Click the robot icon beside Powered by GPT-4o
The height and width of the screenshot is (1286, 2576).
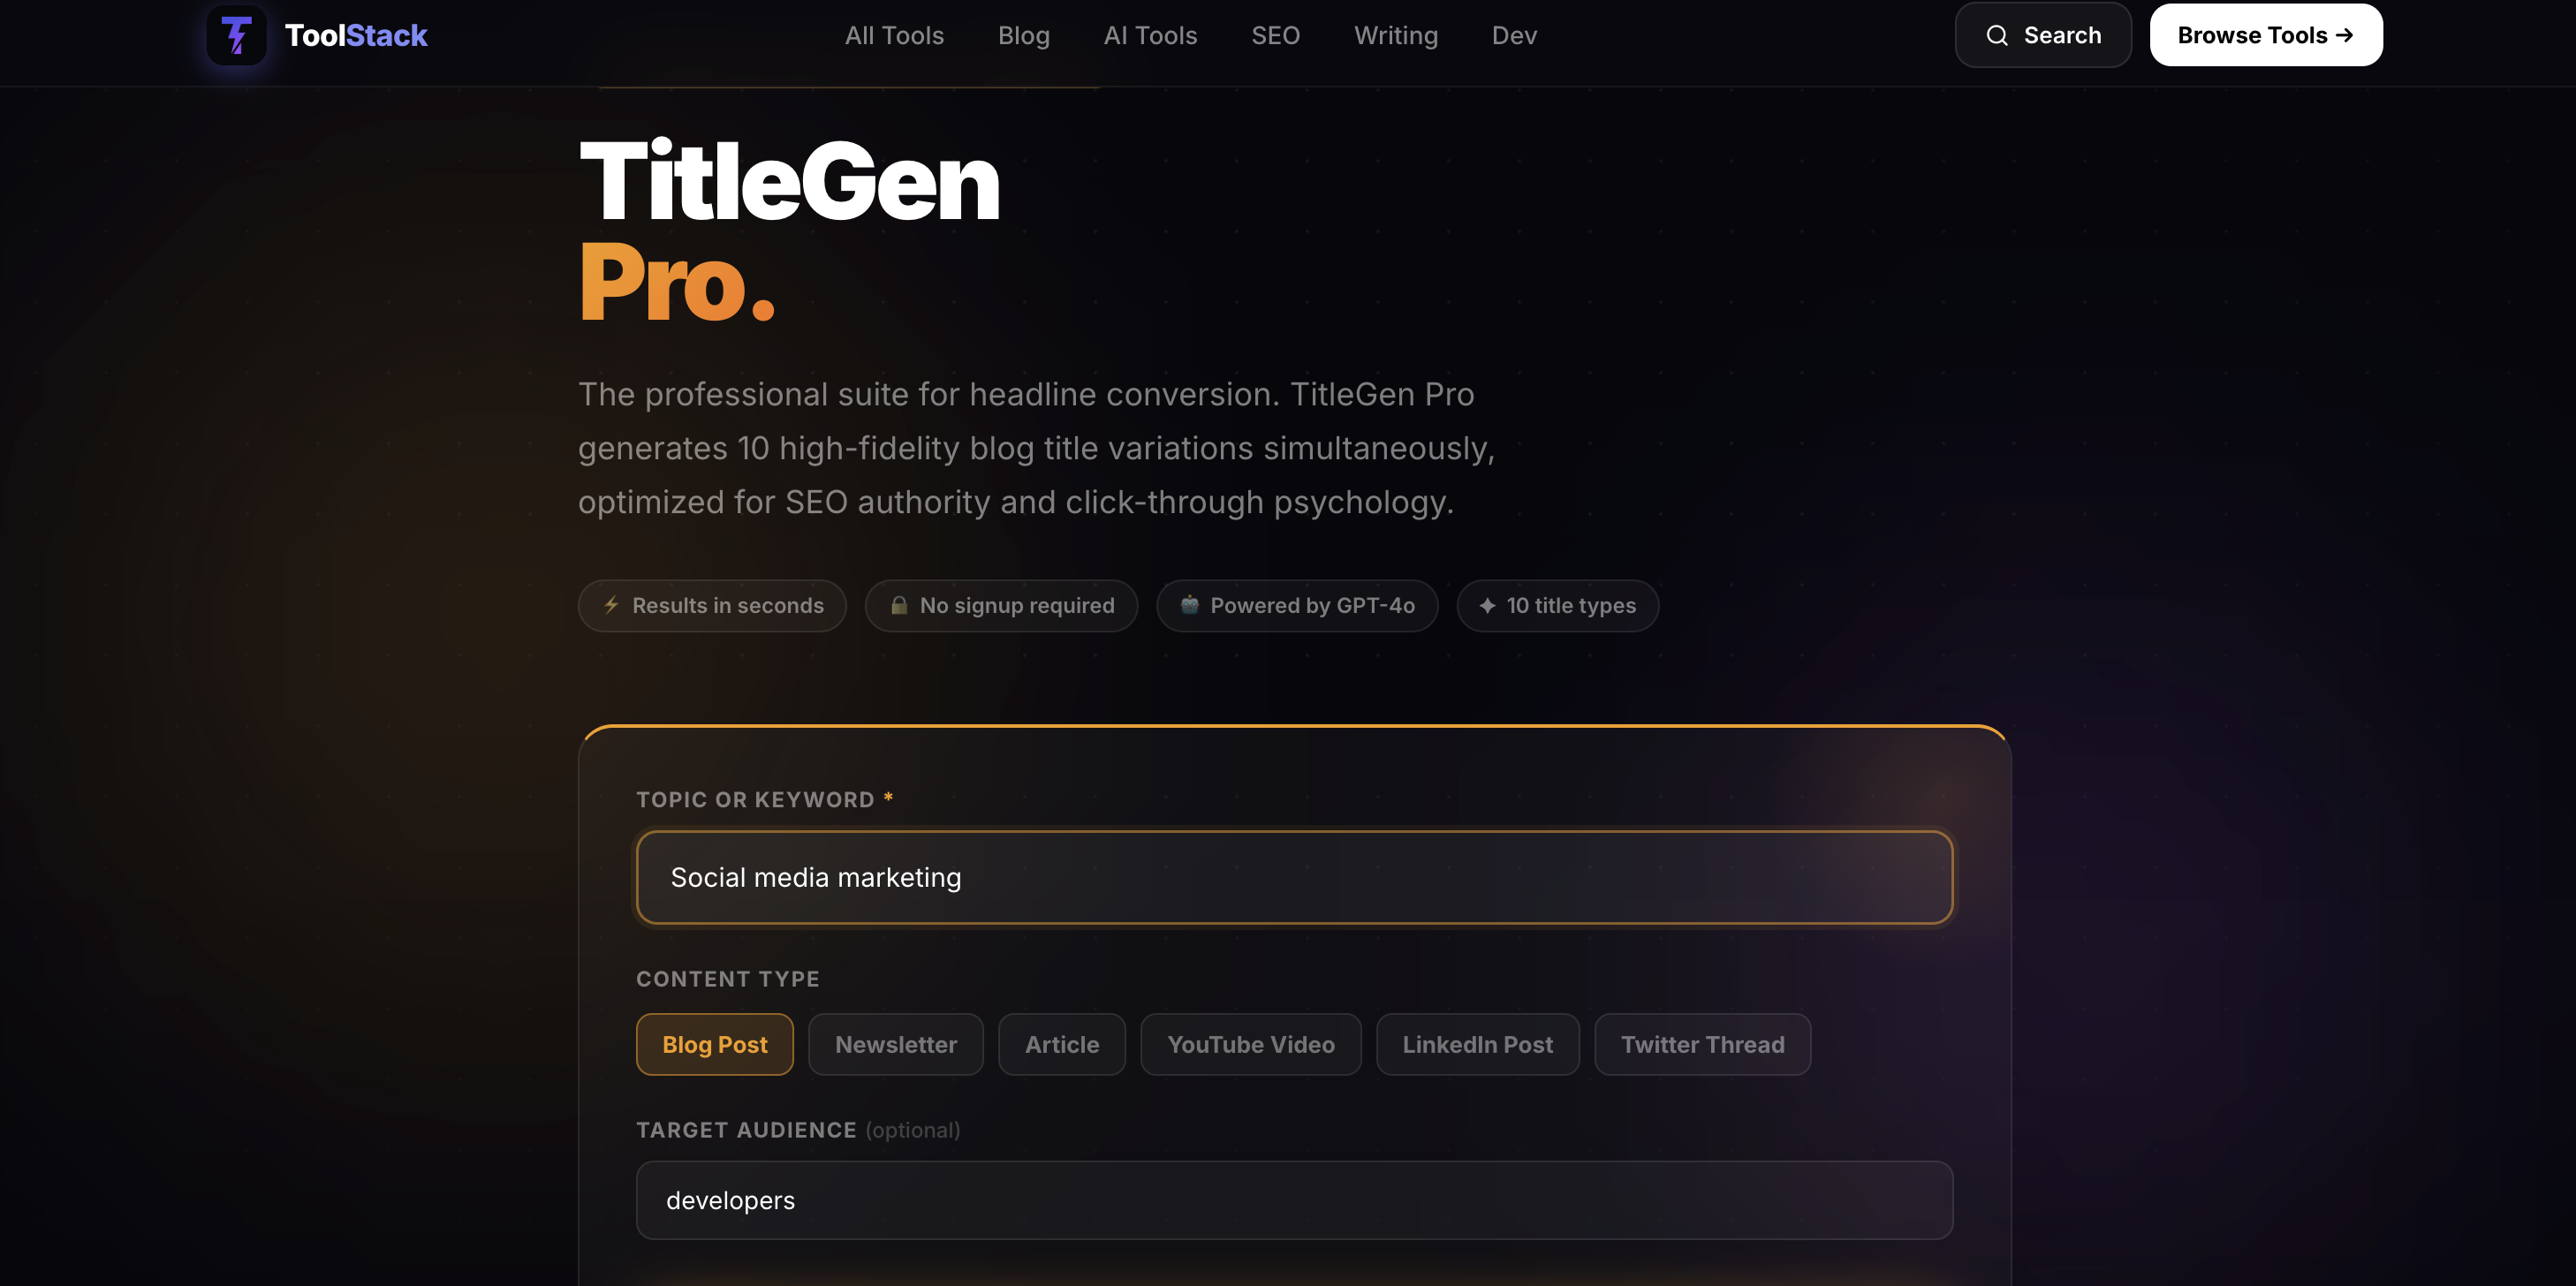(x=1189, y=605)
